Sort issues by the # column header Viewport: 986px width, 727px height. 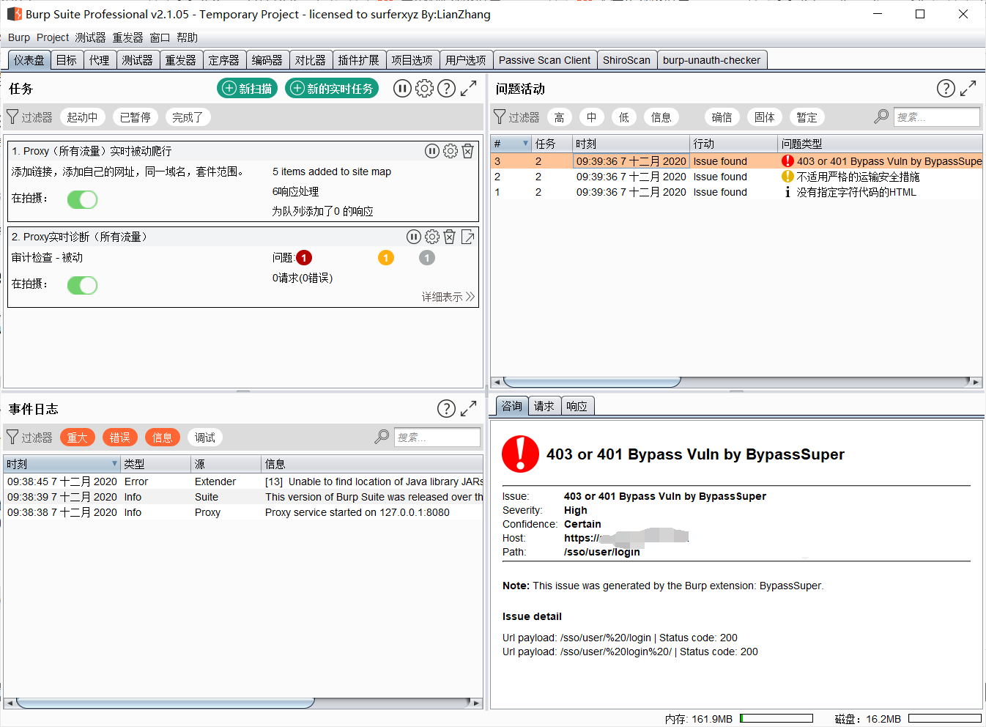[x=511, y=144]
